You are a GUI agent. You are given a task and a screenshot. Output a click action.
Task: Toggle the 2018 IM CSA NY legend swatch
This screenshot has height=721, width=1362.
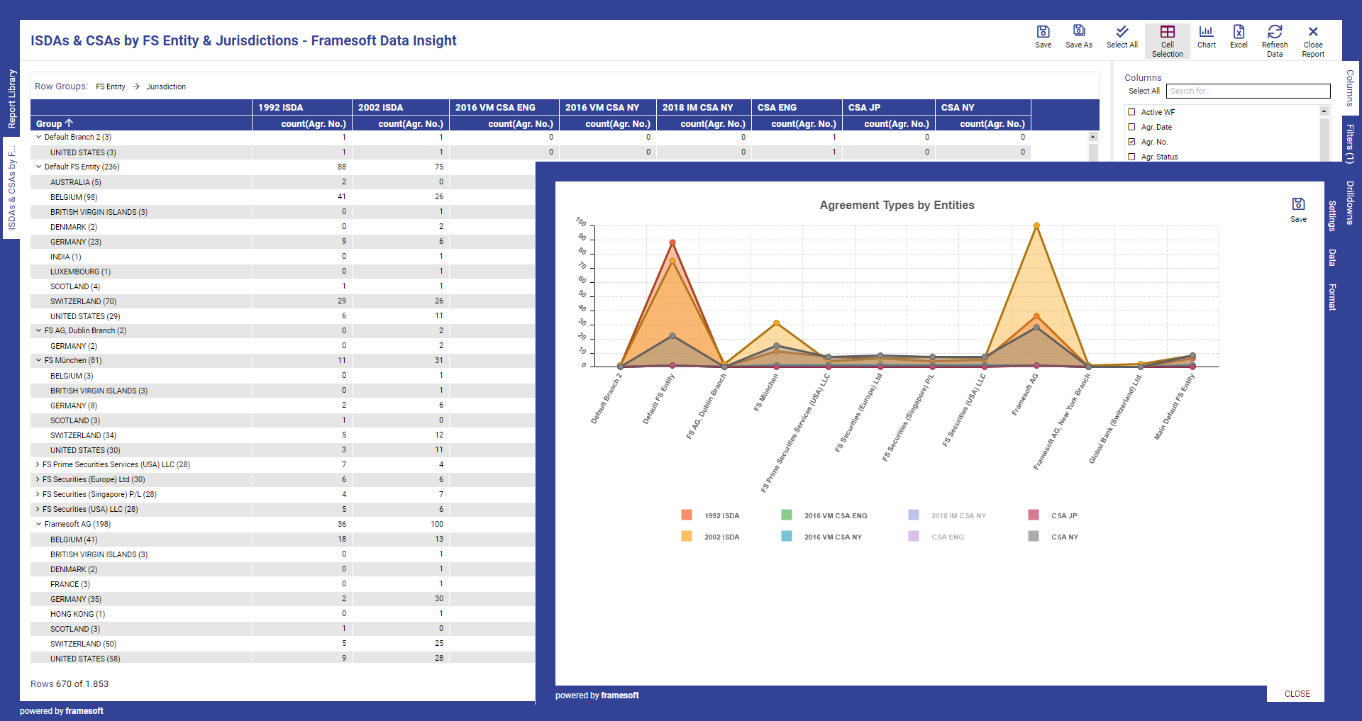pyautogui.click(x=914, y=515)
